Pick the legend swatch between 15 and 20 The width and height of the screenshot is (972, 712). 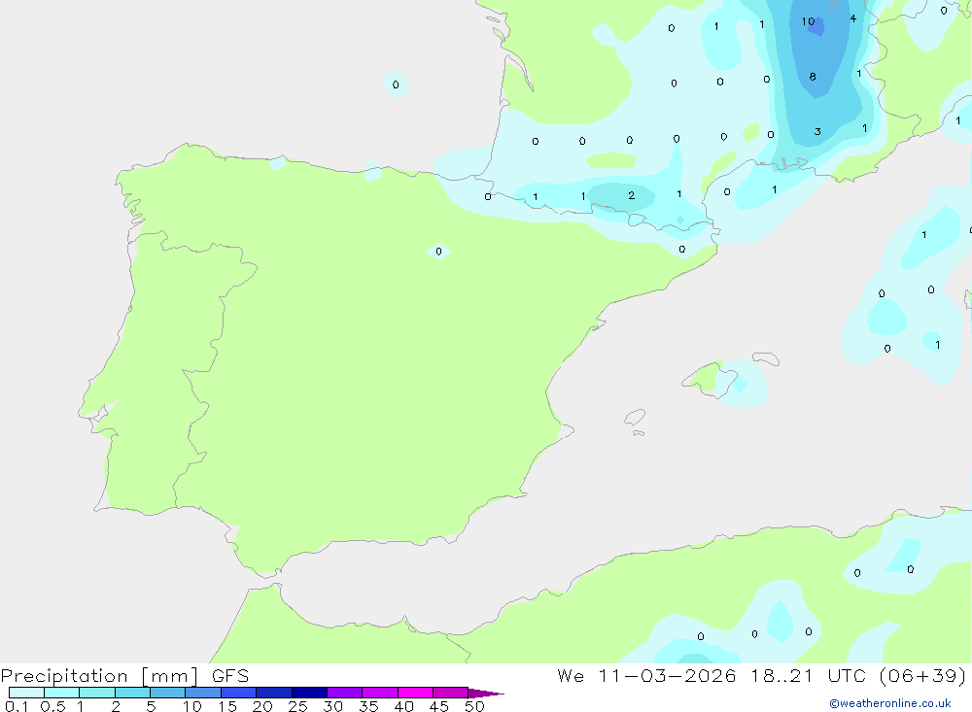[238, 693]
